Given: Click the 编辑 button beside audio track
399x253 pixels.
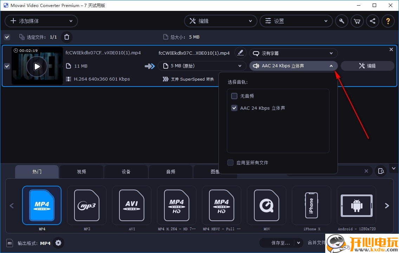Looking at the screenshot, I should tap(367, 66).
